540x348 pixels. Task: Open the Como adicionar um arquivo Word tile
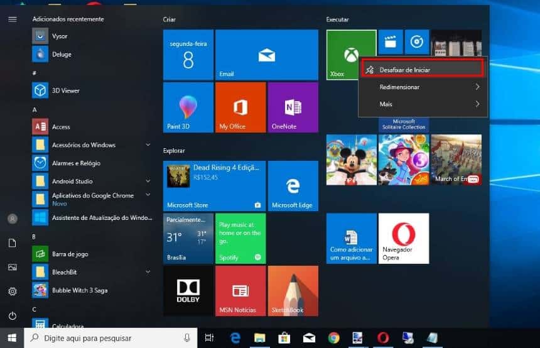pos(351,239)
